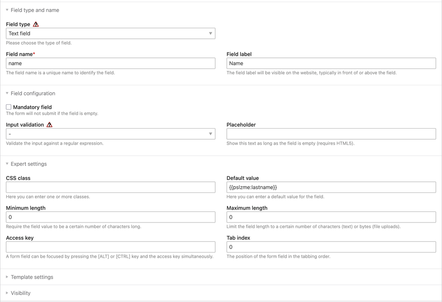
Task: Open the Input validation dropdown
Action: point(110,134)
